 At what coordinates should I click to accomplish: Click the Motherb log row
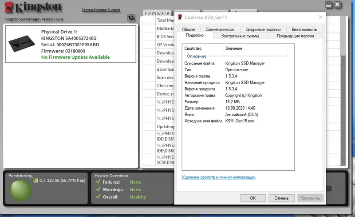158,28
